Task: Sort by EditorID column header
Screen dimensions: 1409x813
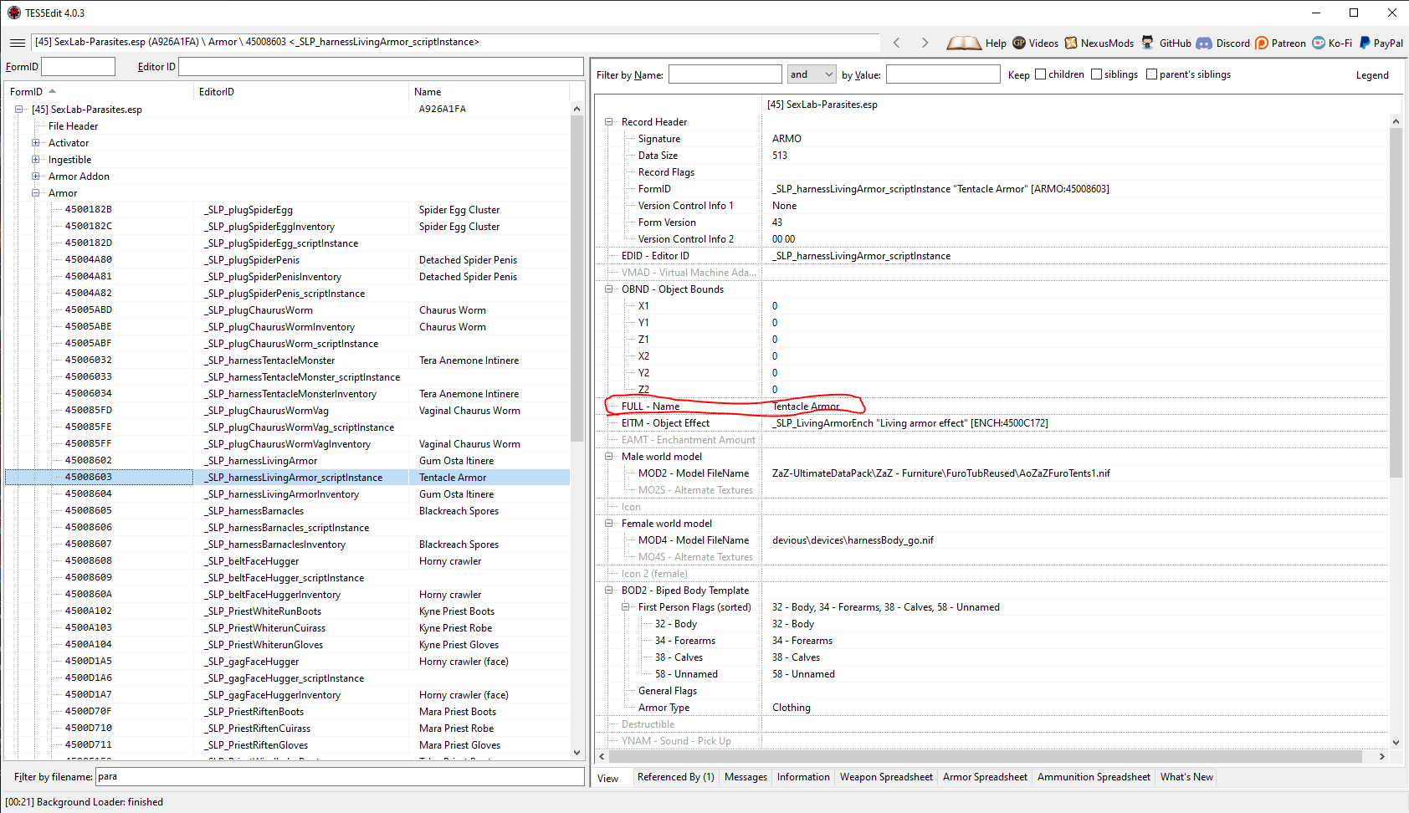Action: tap(301, 92)
